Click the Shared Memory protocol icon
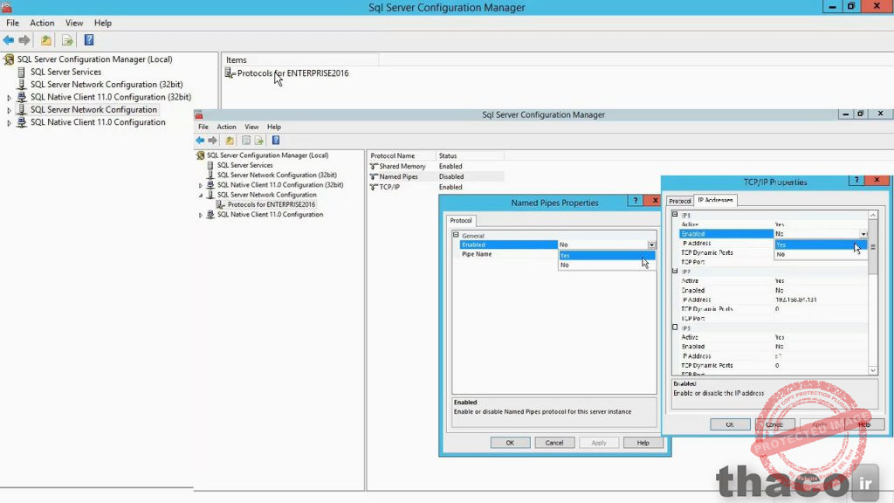The width and height of the screenshot is (894, 503). coord(375,166)
